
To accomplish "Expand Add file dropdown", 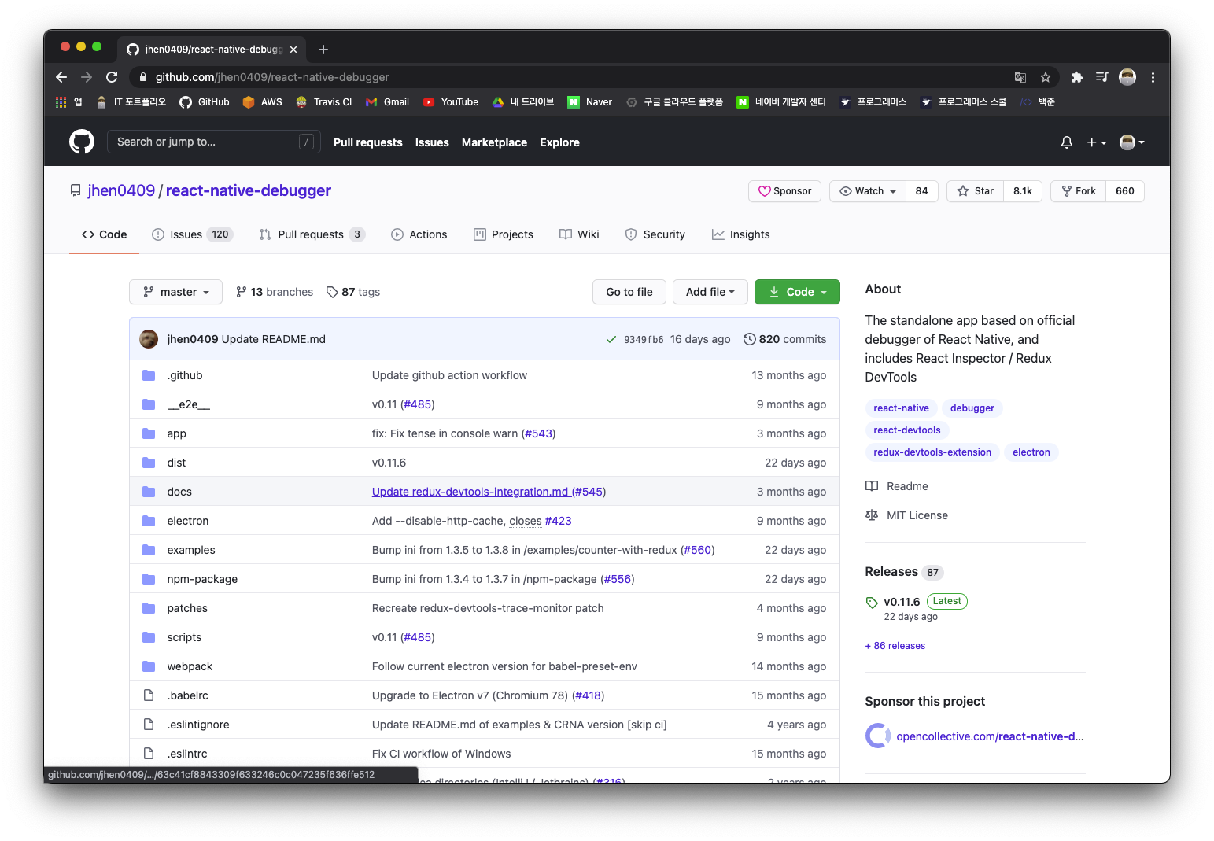I will [710, 292].
